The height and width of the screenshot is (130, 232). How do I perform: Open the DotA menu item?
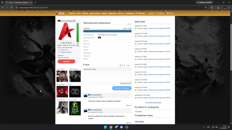(x=79, y=13)
